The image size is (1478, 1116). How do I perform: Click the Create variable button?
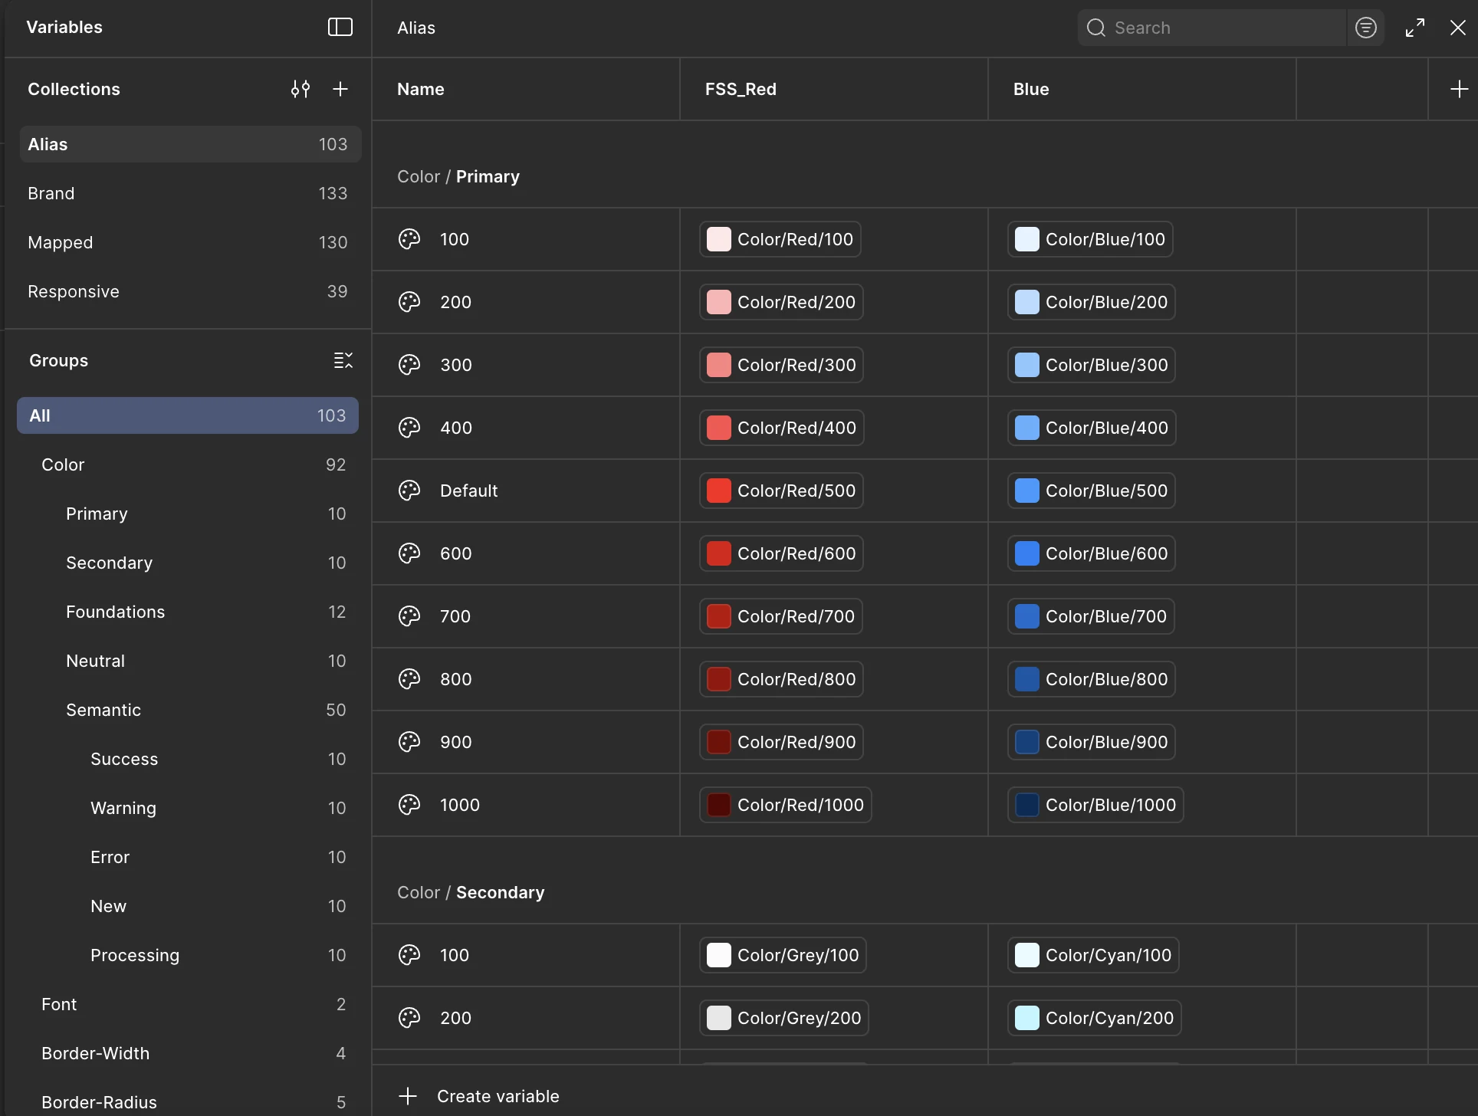[479, 1096]
